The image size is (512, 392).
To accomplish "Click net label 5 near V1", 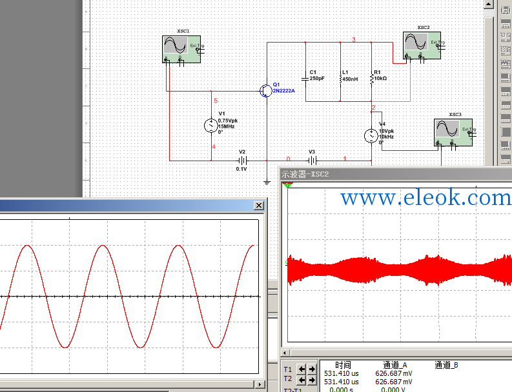I will click(216, 101).
